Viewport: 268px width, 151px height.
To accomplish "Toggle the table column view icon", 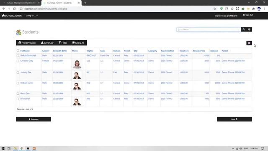I will tap(249, 43).
